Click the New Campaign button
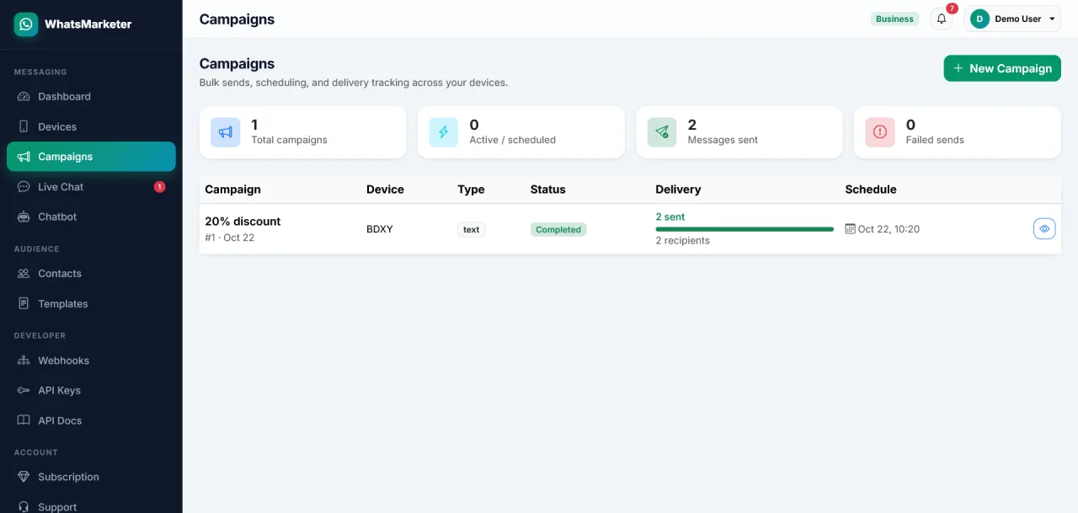 coord(1002,68)
